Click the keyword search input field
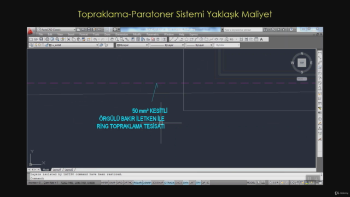 point(243,30)
